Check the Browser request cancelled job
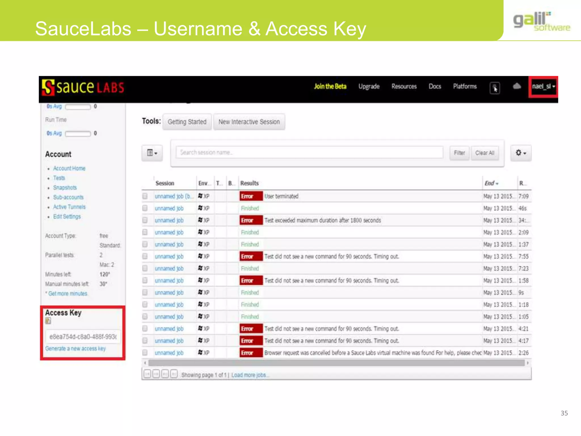Viewport: 581px width, 436px height. (x=145, y=353)
